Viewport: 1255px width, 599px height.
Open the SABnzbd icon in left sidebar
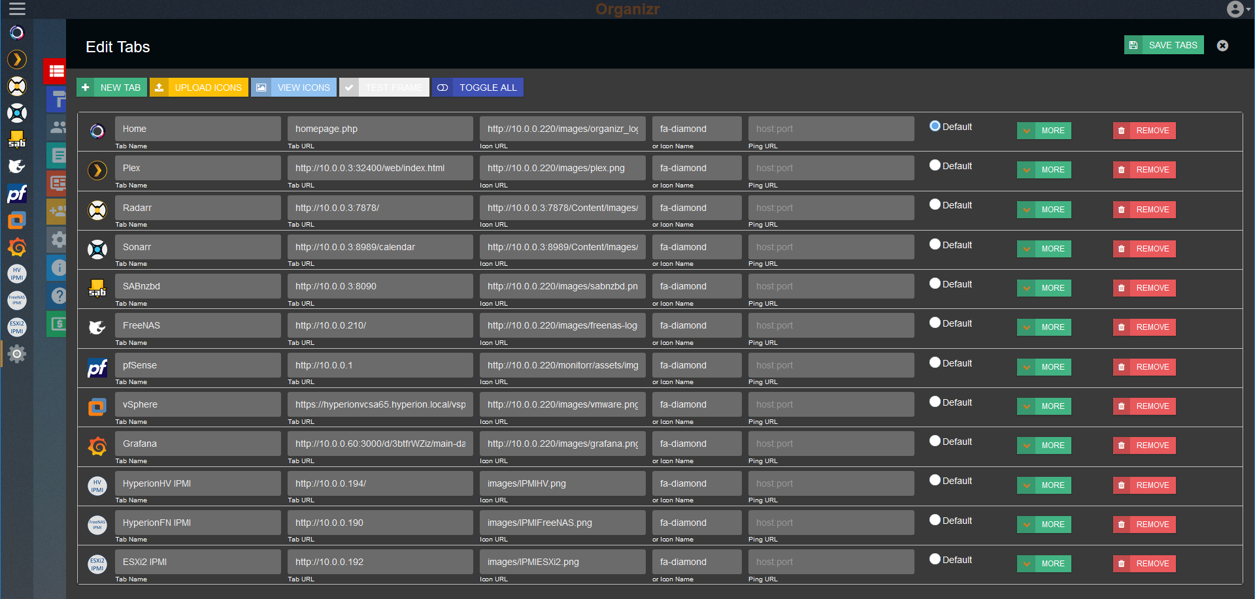pyautogui.click(x=17, y=140)
